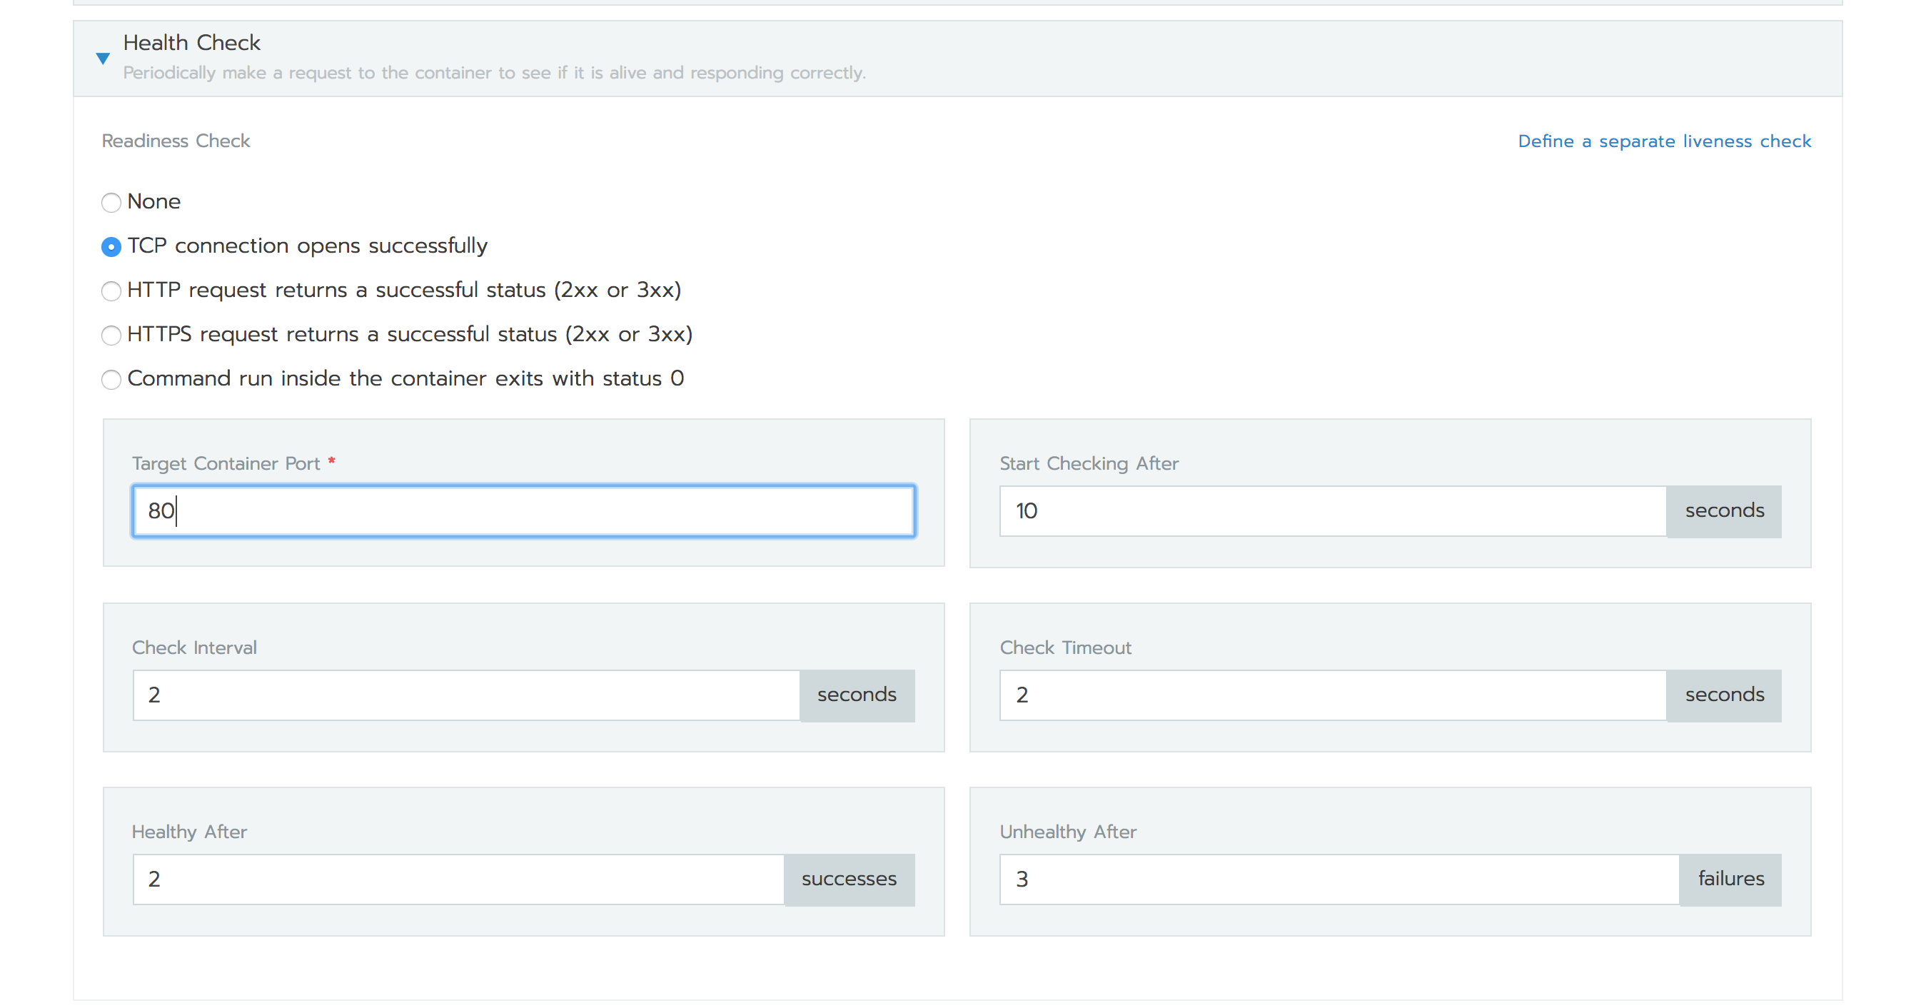The image size is (1926, 1008).
Task: Select the None radio button
Action: point(111,201)
